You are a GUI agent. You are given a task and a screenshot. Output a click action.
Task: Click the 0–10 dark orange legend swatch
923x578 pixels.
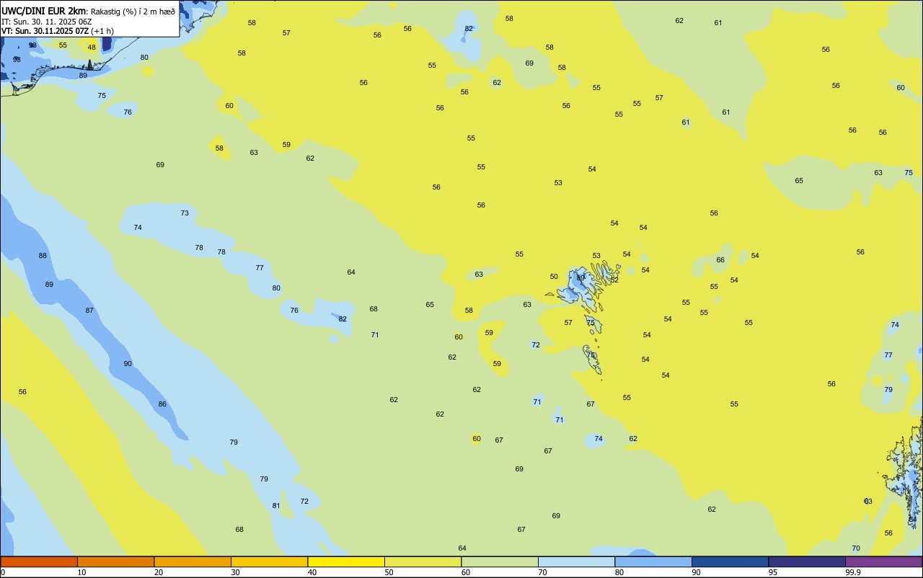pos(39,561)
